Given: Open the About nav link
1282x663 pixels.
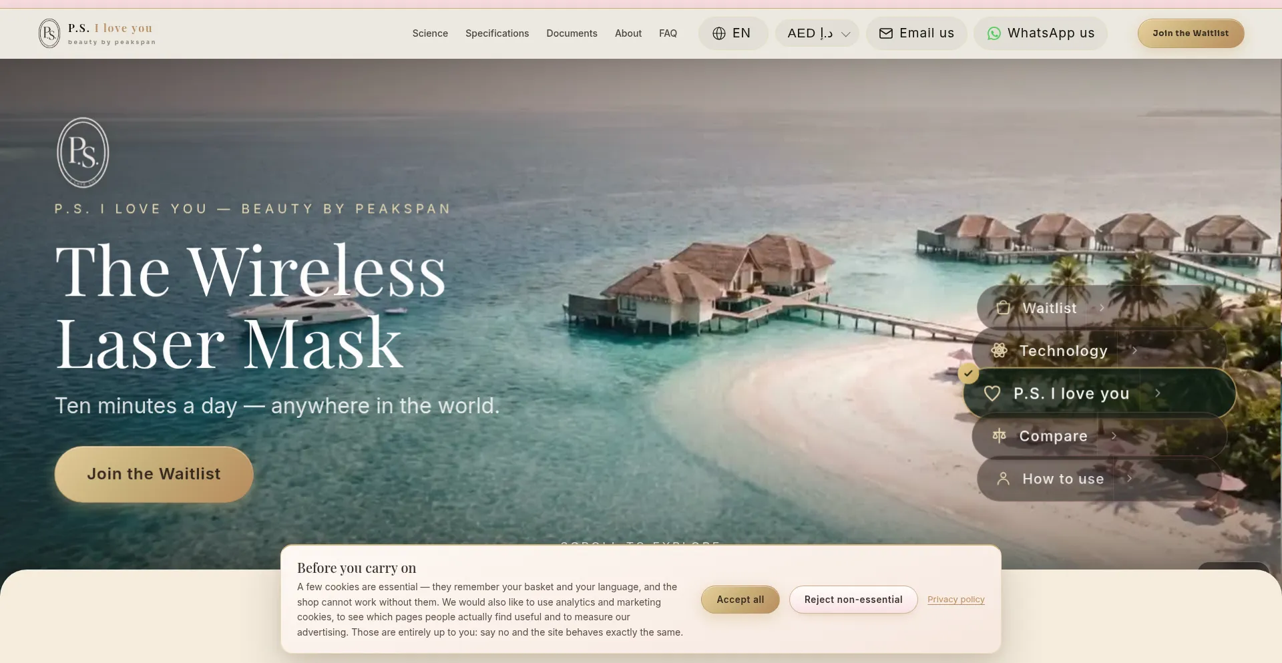Looking at the screenshot, I should [628, 33].
